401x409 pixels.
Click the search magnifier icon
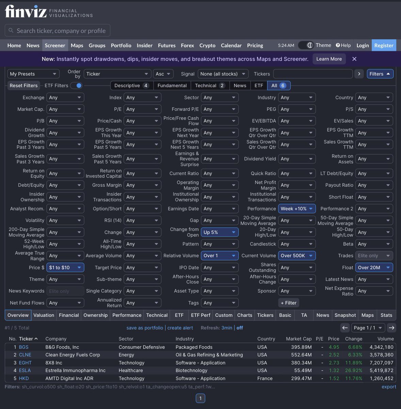(x=11, y=31)
